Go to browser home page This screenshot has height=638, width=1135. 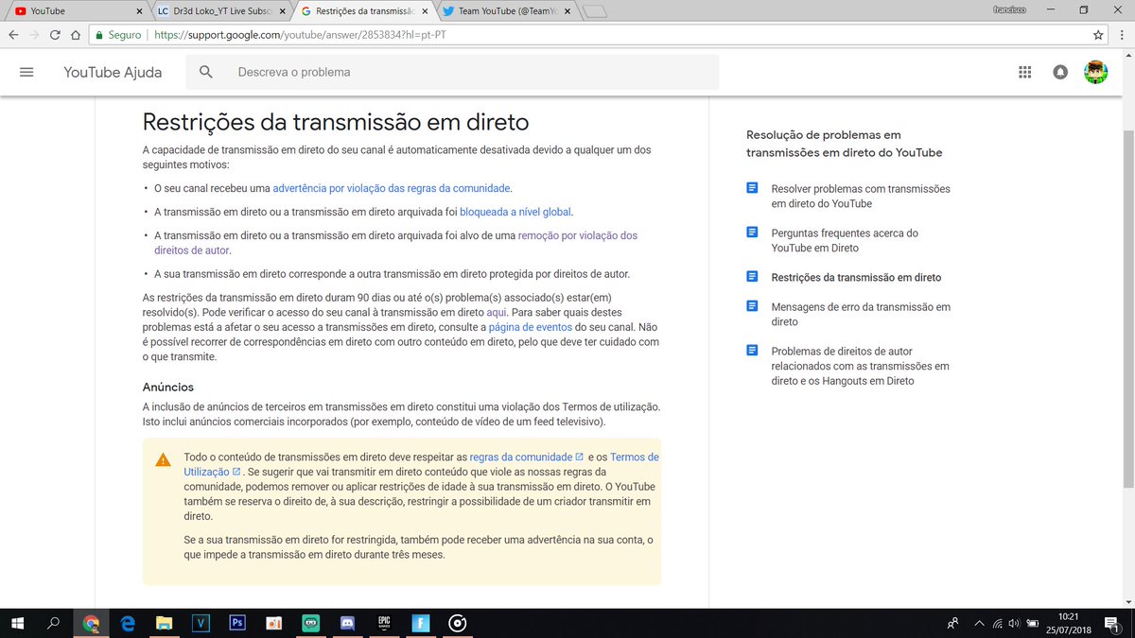(76, 35)
